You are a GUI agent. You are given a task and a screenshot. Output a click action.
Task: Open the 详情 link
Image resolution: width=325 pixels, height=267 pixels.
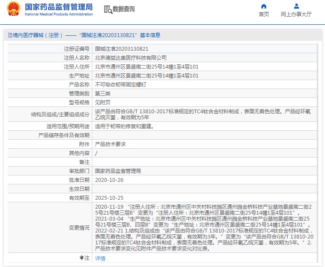click(100, 258)
